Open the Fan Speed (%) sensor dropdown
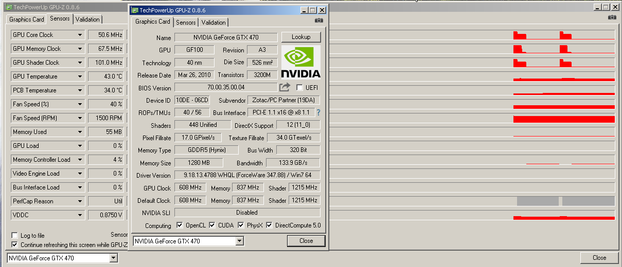 (x=80, y=104)
